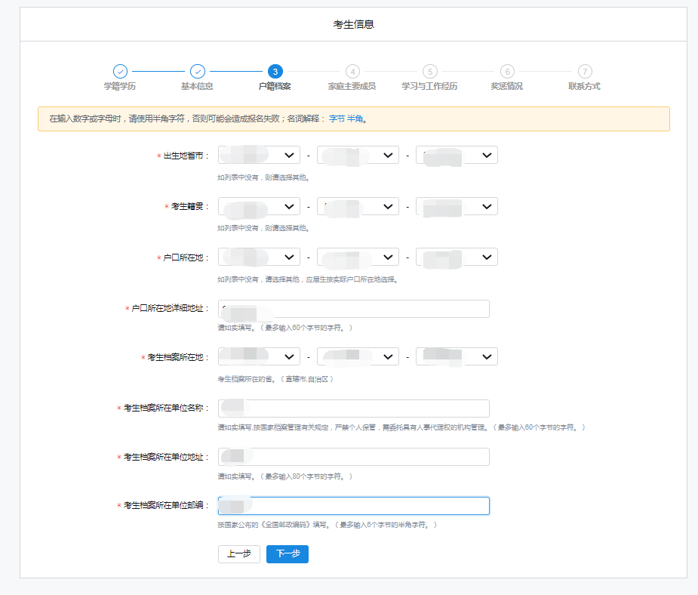Viewport: 698px width, 595px height.
Task: Open the 户口所在地 first province dropdown
Action: pyautogui.click(x=259, y=257)
